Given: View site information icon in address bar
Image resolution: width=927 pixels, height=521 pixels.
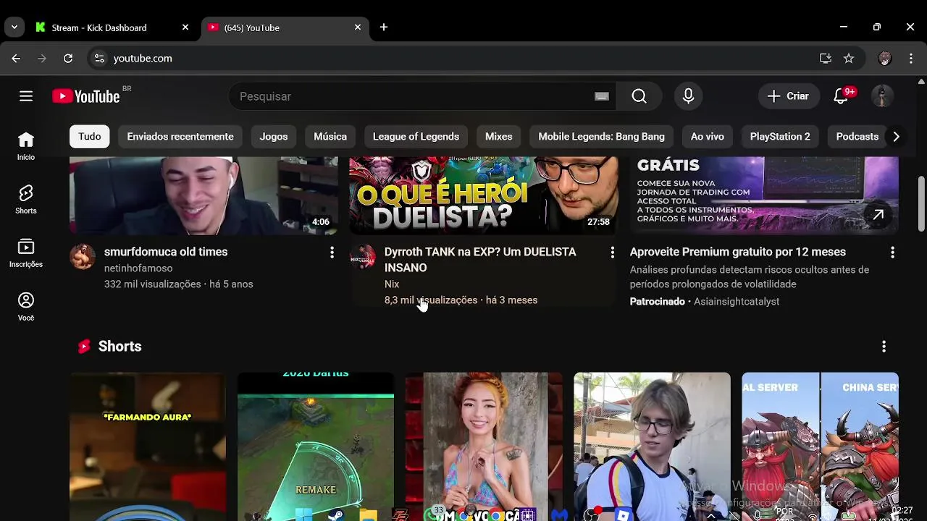Looking at the screenshot, I should (99, 59).
